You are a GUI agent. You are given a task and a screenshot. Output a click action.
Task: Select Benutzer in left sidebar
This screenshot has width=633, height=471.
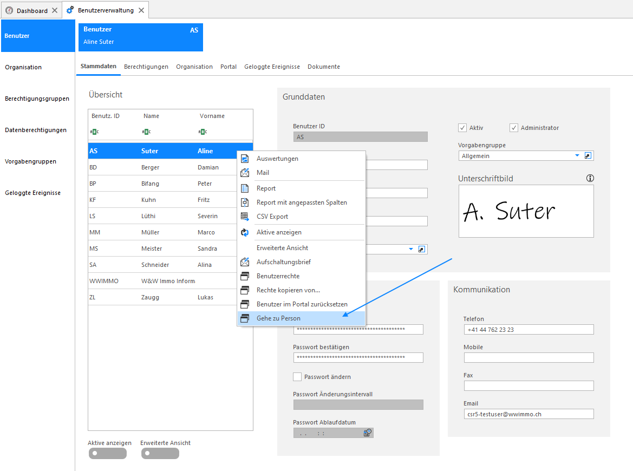(38, 36)
